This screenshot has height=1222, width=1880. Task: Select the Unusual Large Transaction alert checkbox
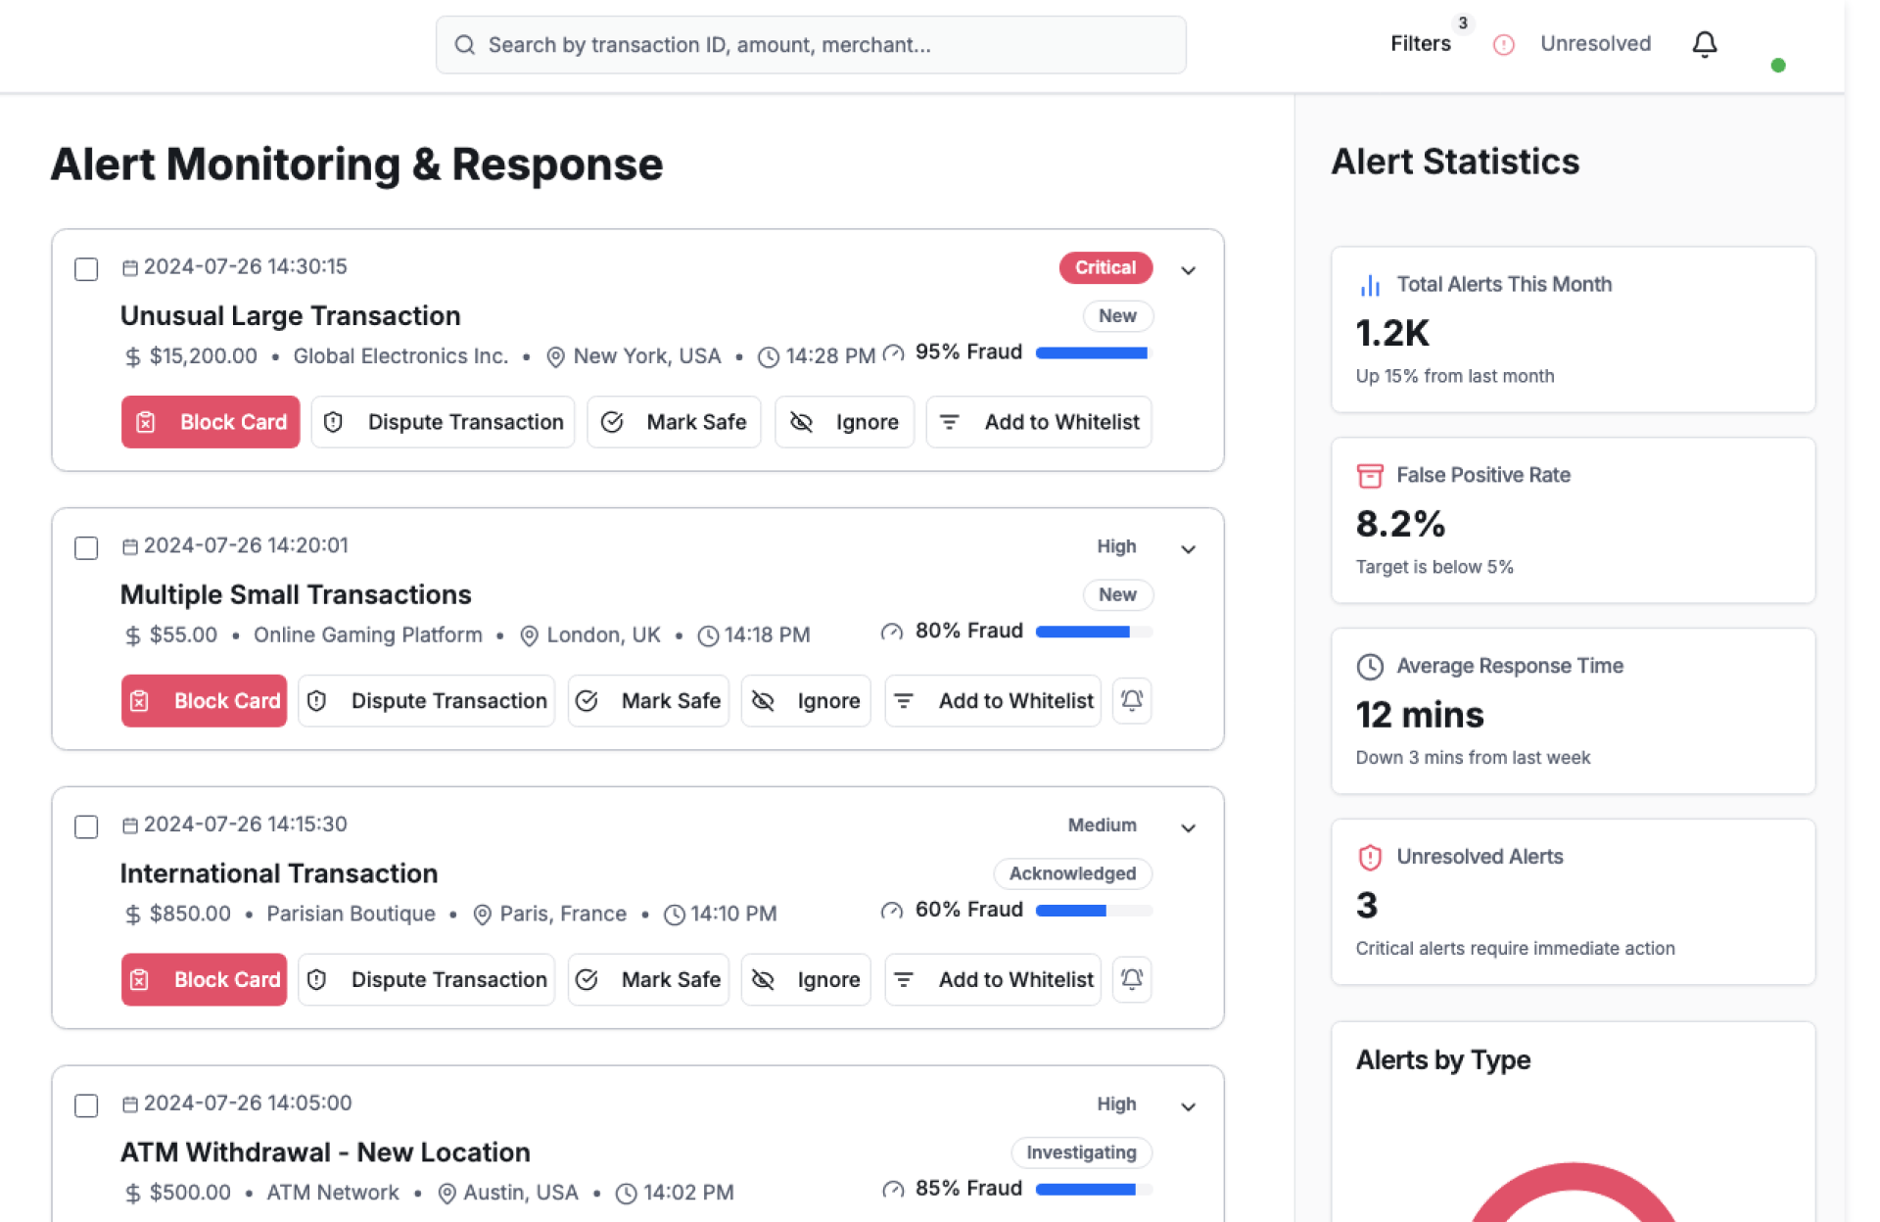point(86,269)
